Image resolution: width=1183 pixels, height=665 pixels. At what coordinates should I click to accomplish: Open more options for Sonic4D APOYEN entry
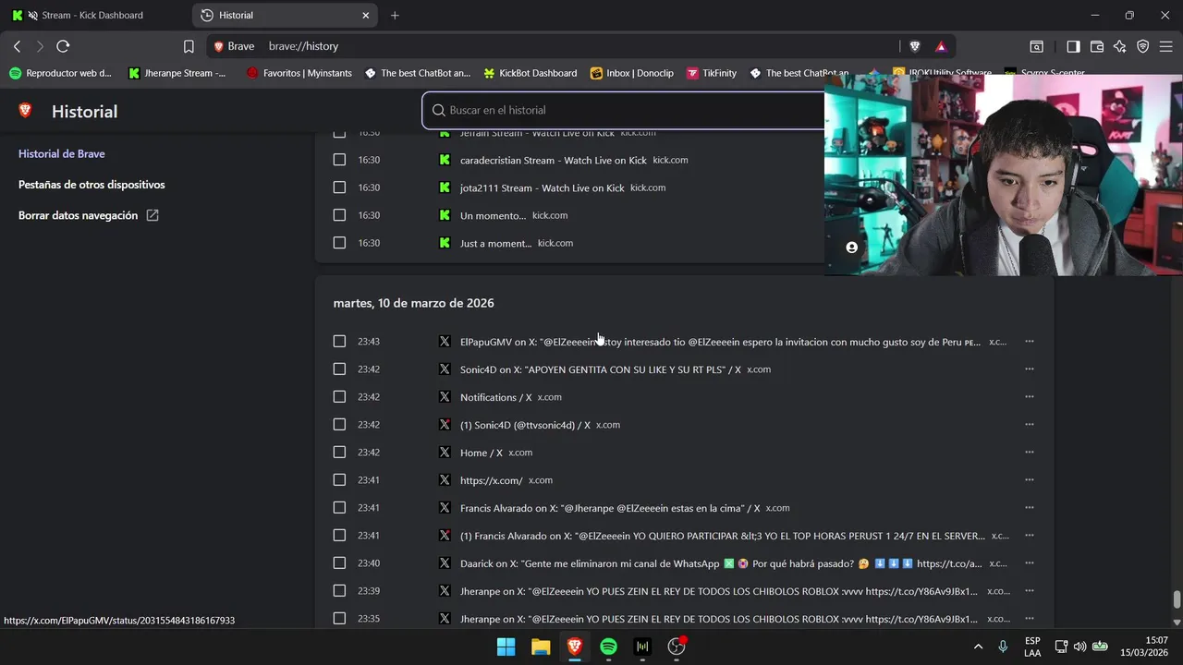[x=1030, y=369]
